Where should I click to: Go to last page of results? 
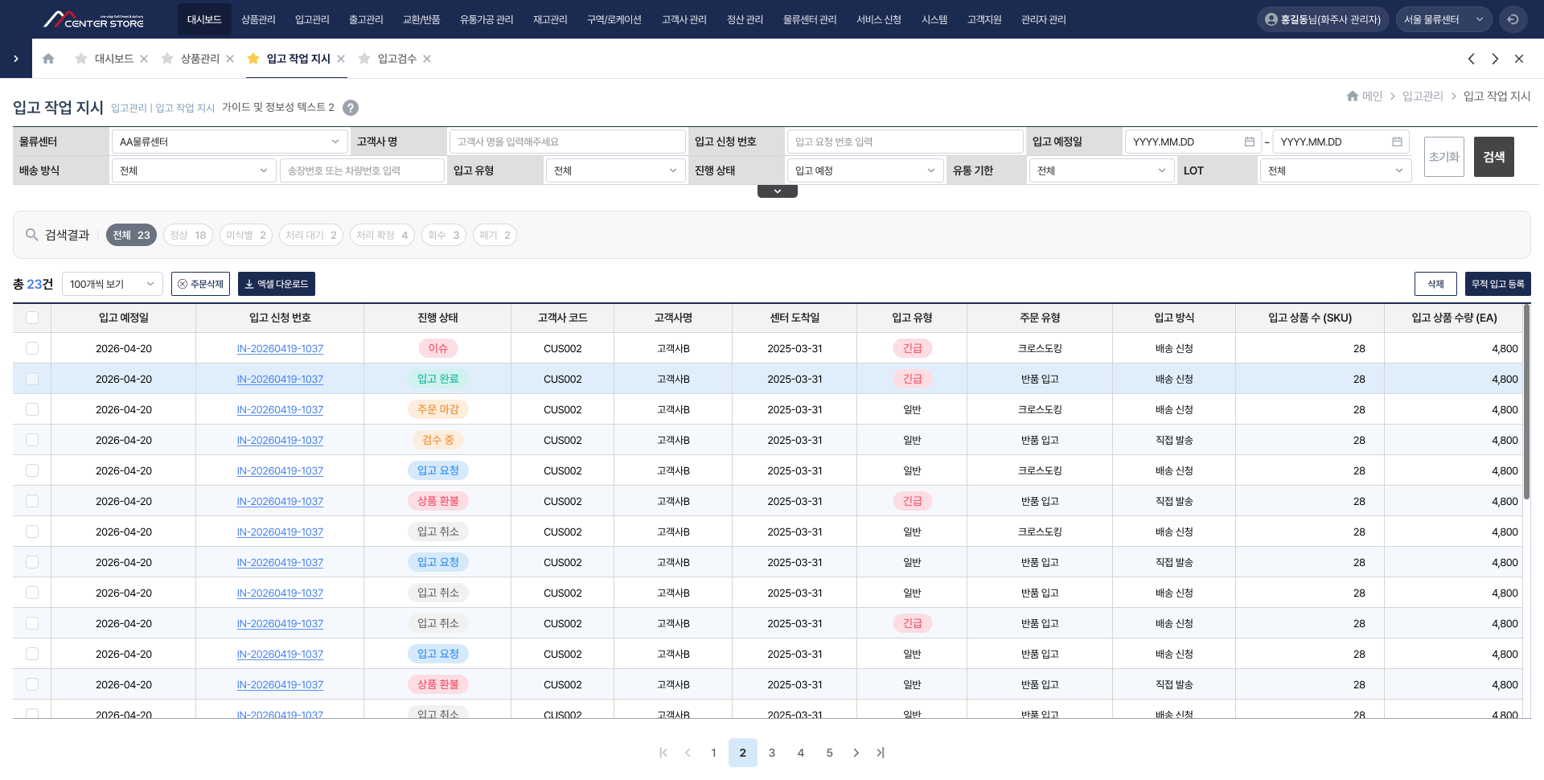click(881, 753)
